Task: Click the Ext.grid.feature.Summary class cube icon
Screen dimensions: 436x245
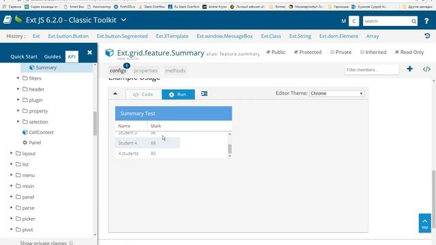Action: (x=110, y=52)
